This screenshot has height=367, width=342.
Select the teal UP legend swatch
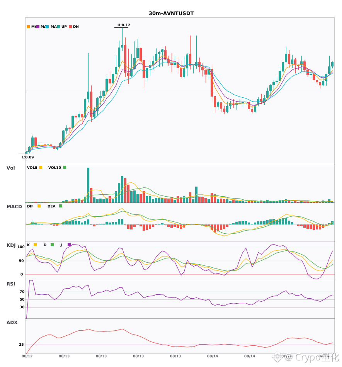click(59, 27)
